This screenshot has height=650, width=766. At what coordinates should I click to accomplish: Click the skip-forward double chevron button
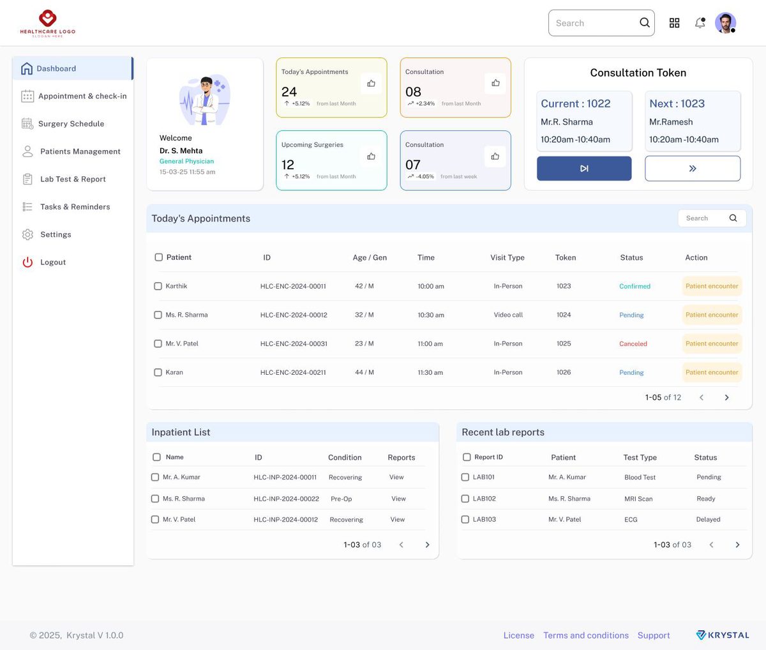(693, 169)
